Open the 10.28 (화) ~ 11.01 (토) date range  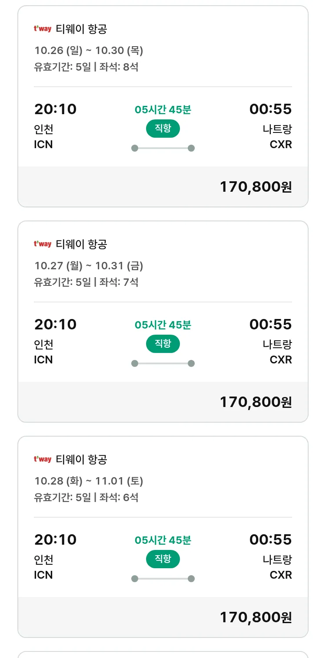coord(89,481)
